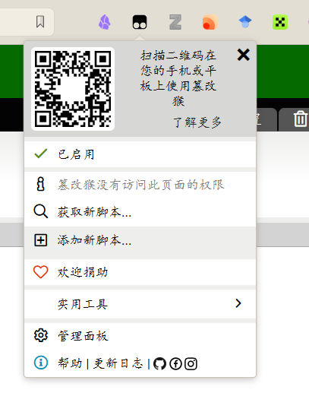The height and width of the screenshot is (393, 309).
Task: Click the bookmark icon in address bar
Action: pyautogui.click(x=40, y=22)
